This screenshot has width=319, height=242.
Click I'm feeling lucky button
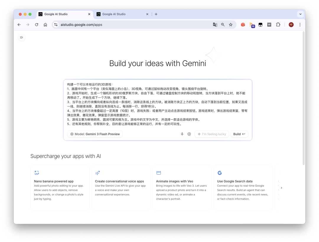[211, 134]
